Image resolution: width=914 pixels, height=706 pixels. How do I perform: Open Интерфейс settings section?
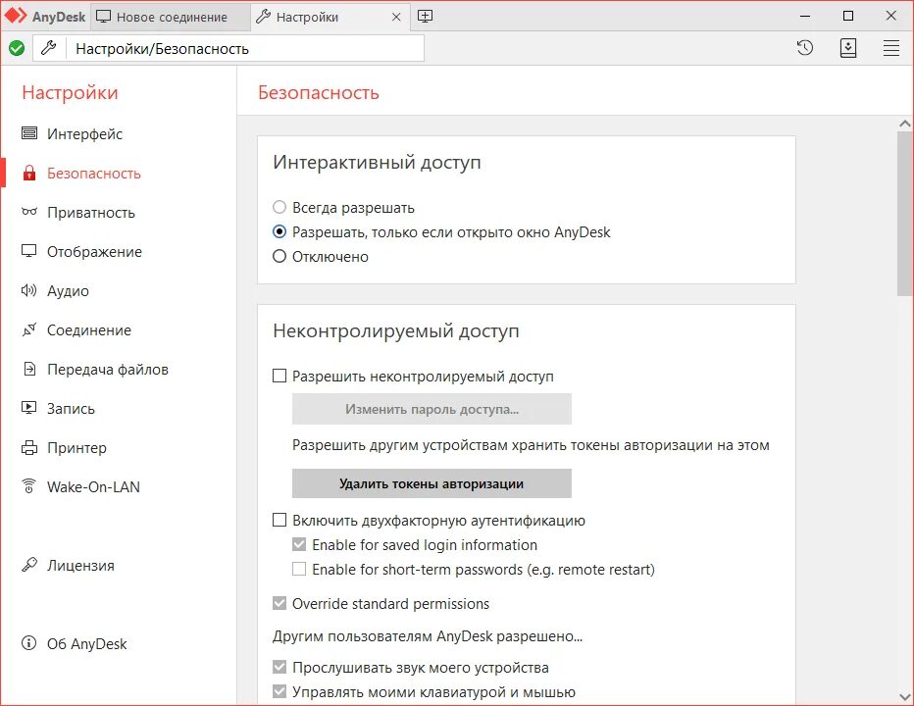pos(84,134)
